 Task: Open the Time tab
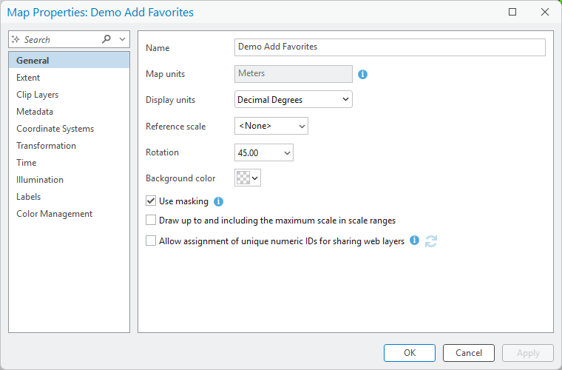(70, 162)
